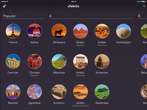Click the Italian language label
Screen dimensions: 147x110
35,42
